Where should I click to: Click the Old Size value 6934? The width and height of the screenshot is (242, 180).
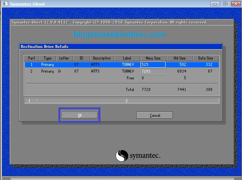[182, 71]
